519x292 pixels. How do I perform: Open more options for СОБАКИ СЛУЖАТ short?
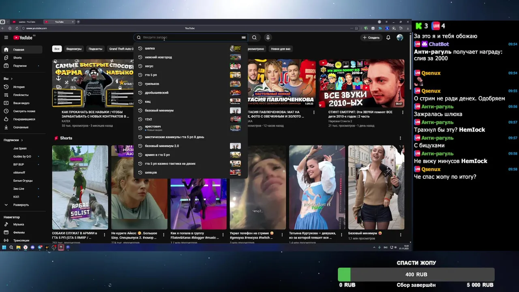pos(105,234)
